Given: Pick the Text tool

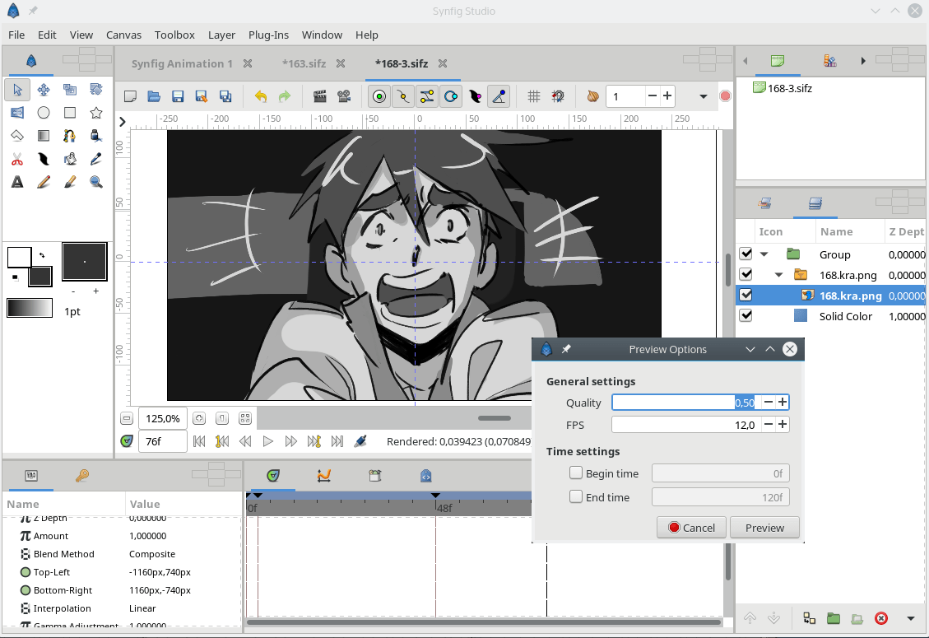Looking at the screenshot, I should point(17,182).
